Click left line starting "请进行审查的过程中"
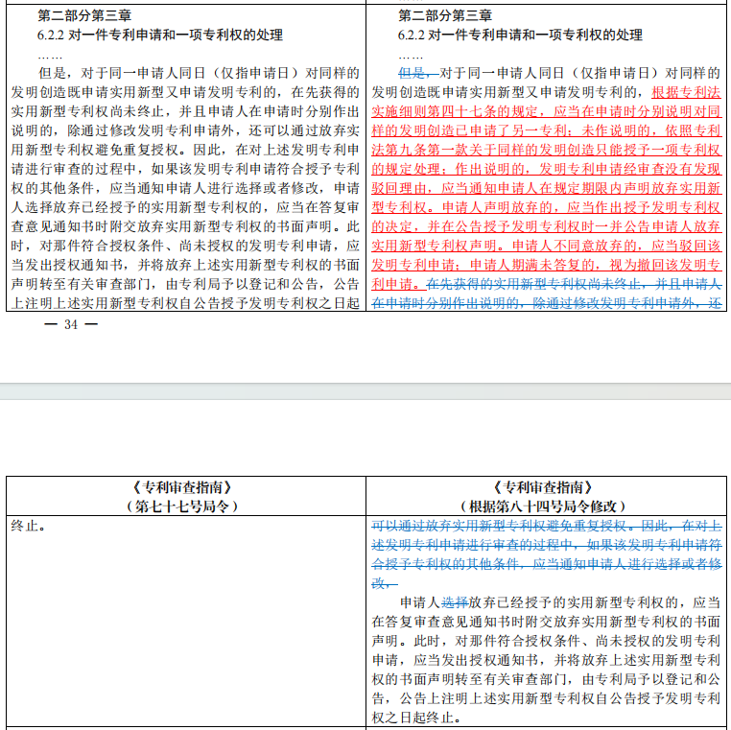 point(185,169)
